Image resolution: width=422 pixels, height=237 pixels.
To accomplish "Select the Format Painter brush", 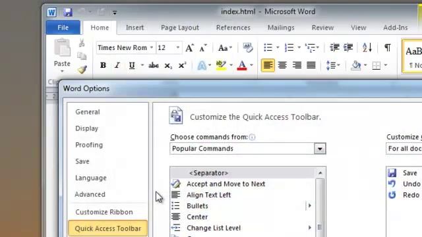I will point(82,70).
